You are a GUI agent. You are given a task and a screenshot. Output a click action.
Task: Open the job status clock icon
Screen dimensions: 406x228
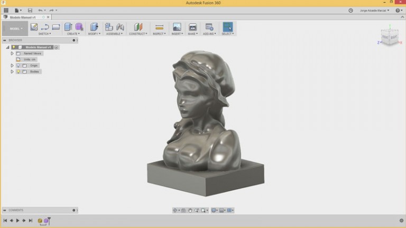pos(350,10)
